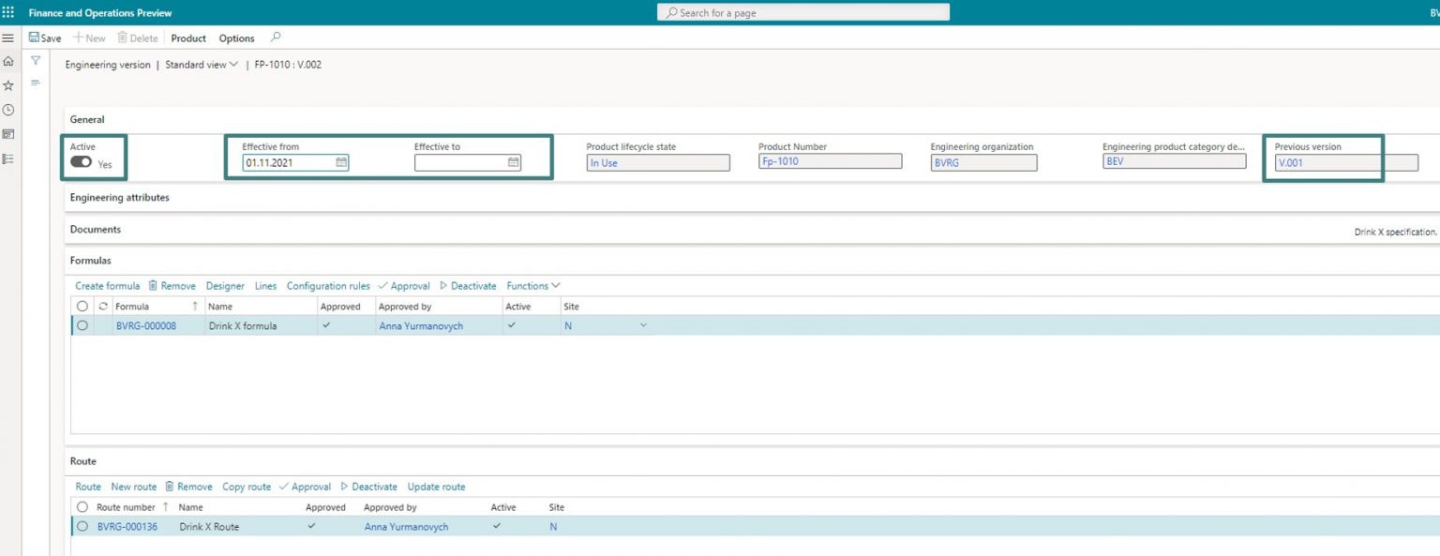Open the Options menu tab

point(236,38)
